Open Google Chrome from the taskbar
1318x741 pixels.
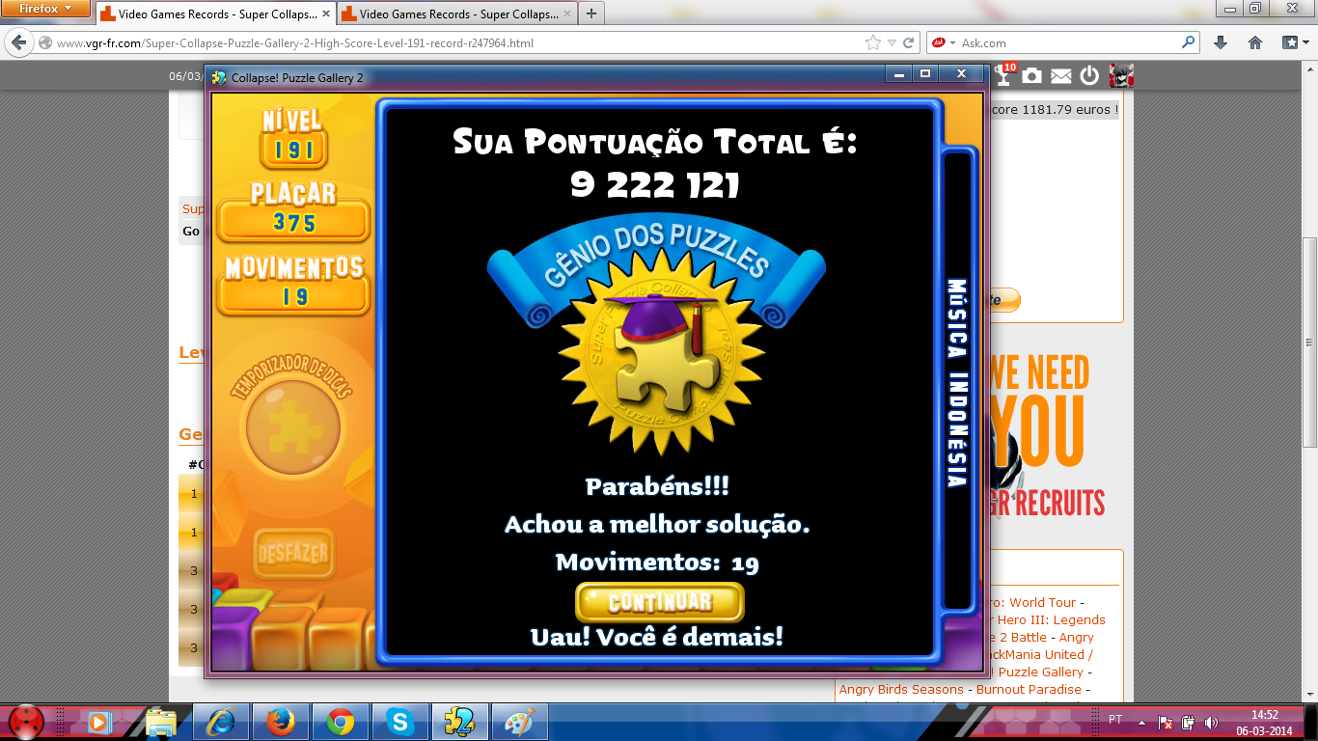click(340, 721)
